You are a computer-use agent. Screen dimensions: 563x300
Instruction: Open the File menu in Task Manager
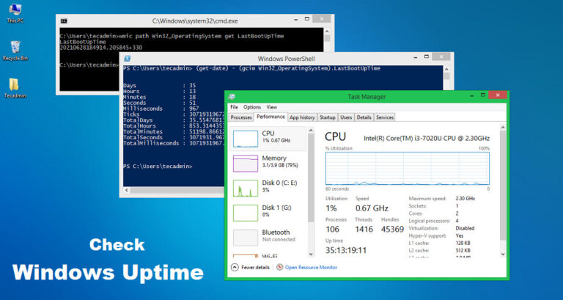pyautogui.click(x=234, y=107)
